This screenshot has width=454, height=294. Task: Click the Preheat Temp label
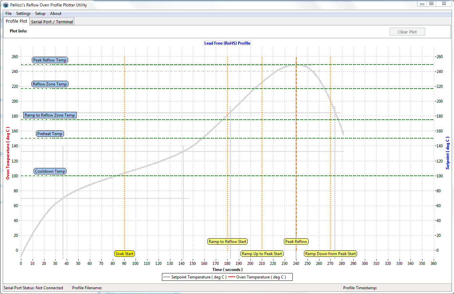coord(50,134)
